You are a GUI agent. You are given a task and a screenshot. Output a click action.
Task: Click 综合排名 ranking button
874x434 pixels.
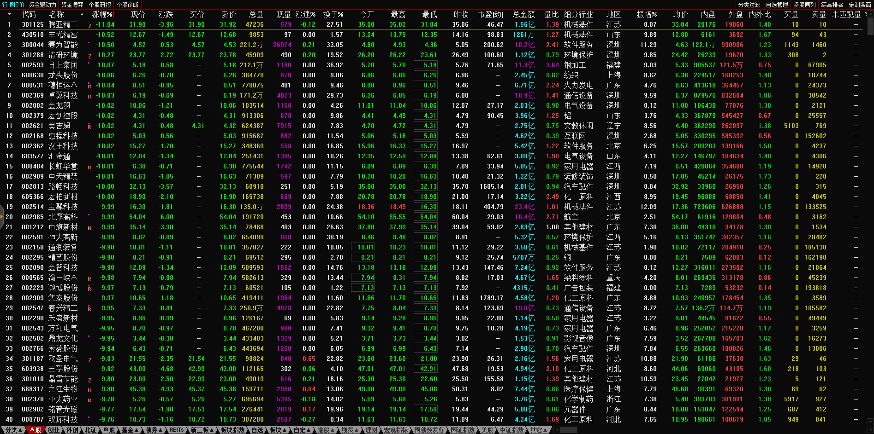[x=832, y=5]
